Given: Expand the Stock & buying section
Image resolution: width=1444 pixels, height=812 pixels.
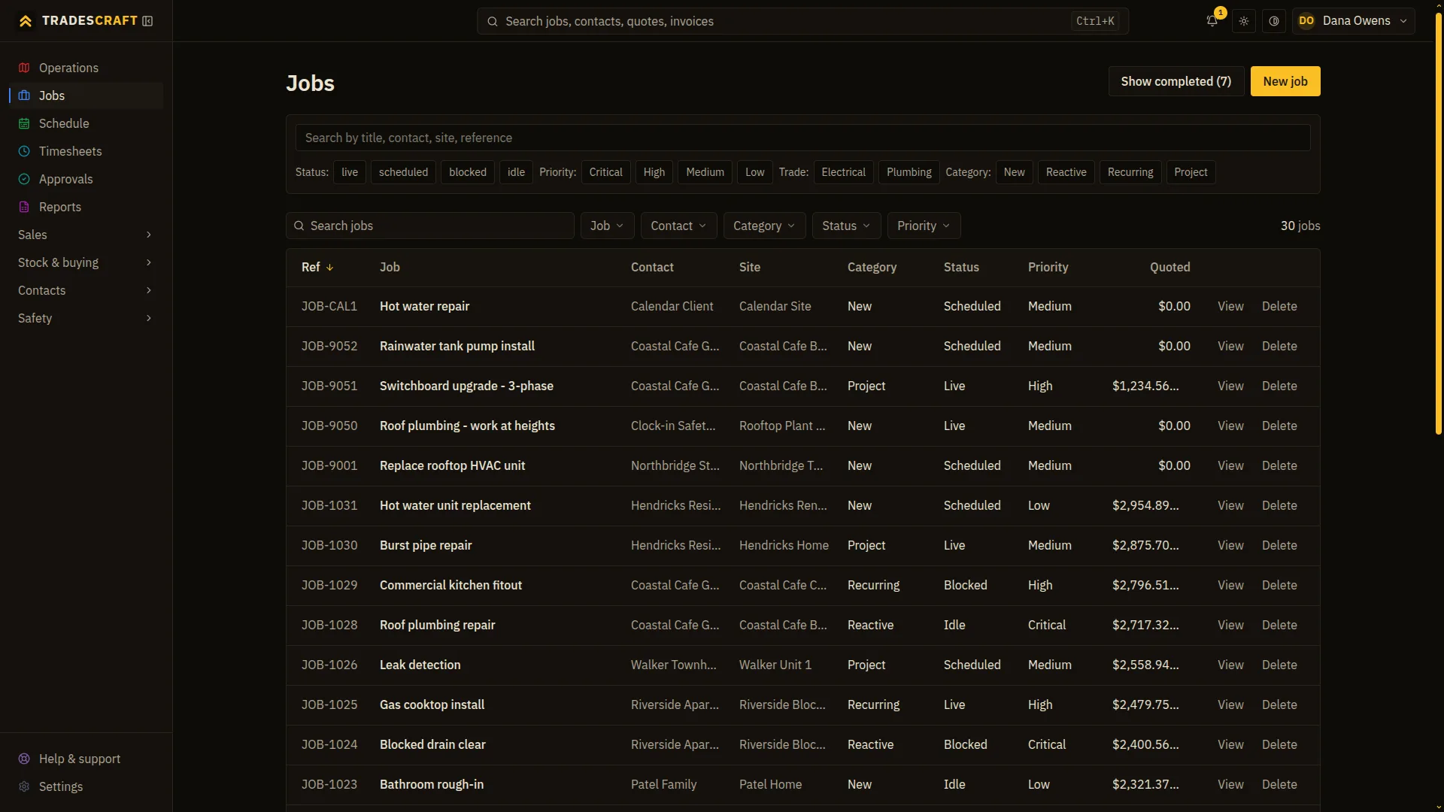Looking at the screenshot, I should coord(86,262).
